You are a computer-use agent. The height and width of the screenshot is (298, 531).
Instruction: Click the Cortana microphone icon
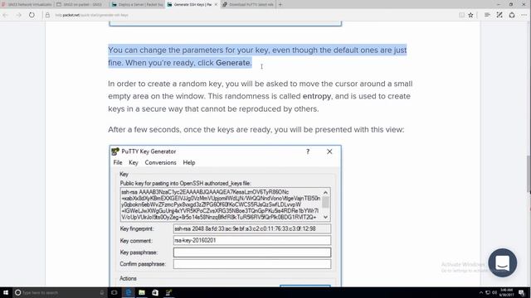pyautogui.click(x=102, y=292)
